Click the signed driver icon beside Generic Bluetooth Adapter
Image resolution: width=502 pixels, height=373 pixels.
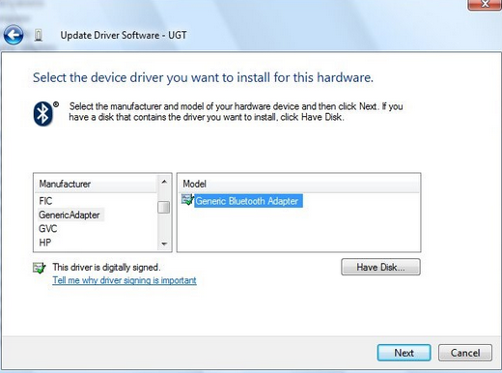(187, 200)
